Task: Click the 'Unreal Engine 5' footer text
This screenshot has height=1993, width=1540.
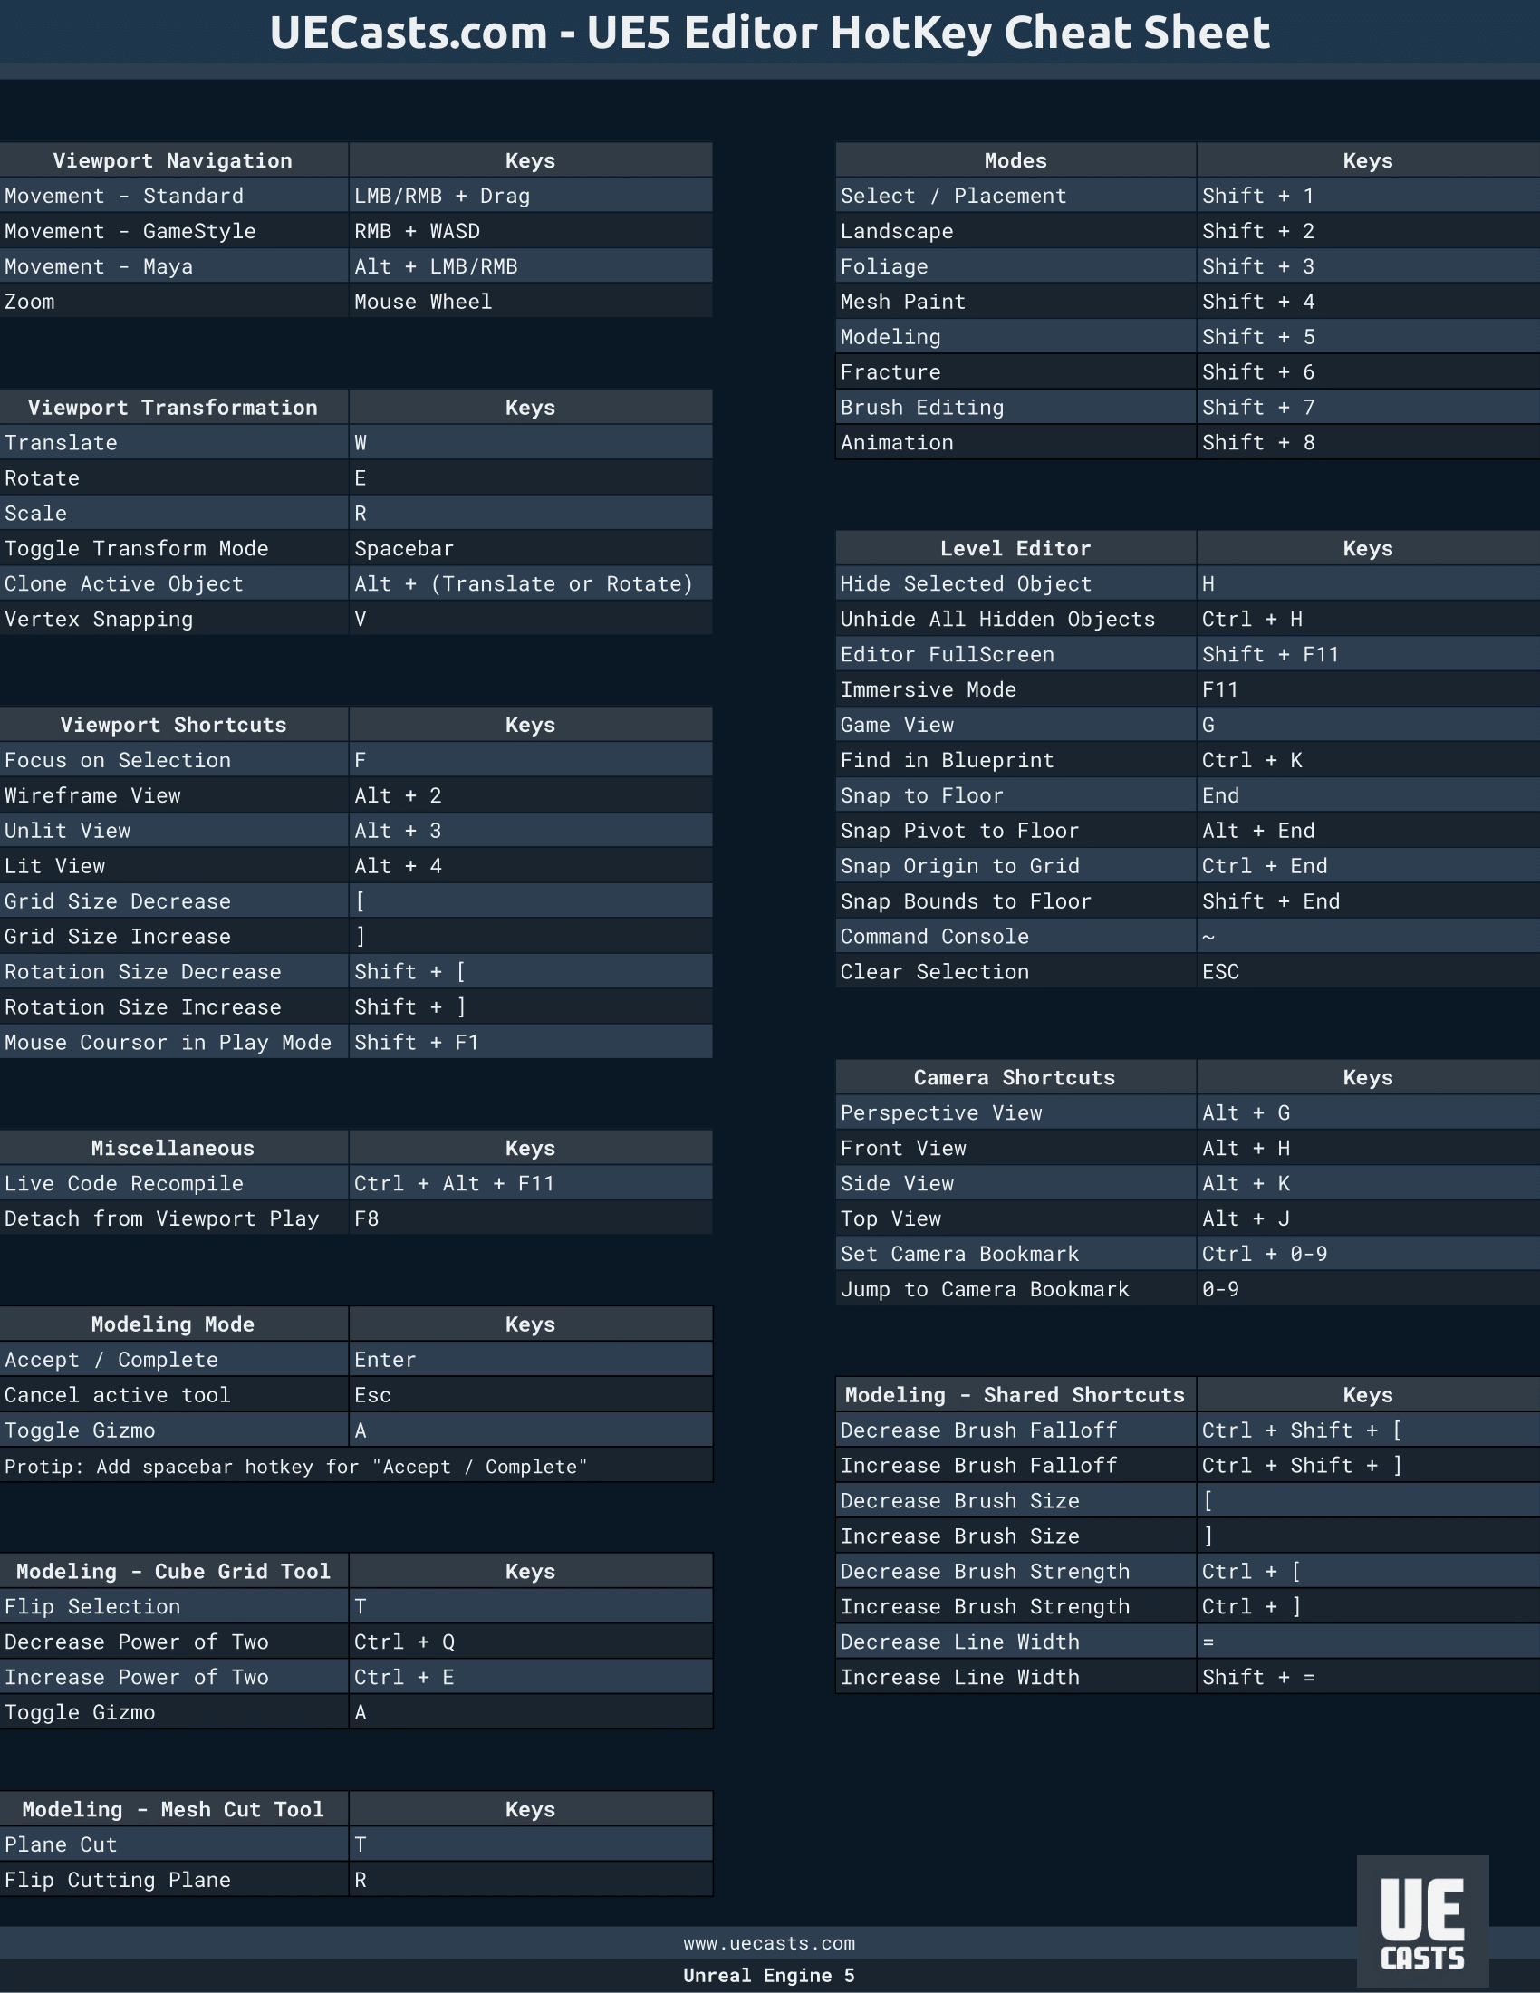Action: pos(769,1976)
